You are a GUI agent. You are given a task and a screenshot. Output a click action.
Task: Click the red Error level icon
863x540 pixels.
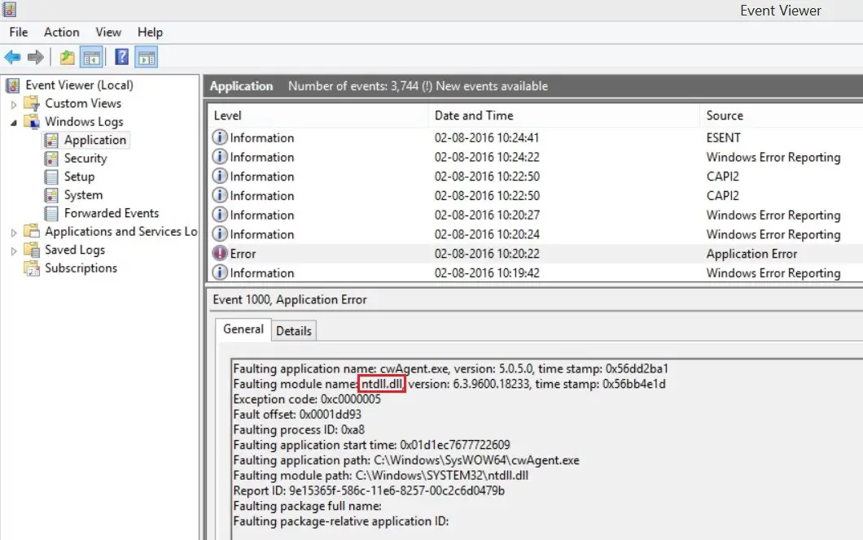220,253
